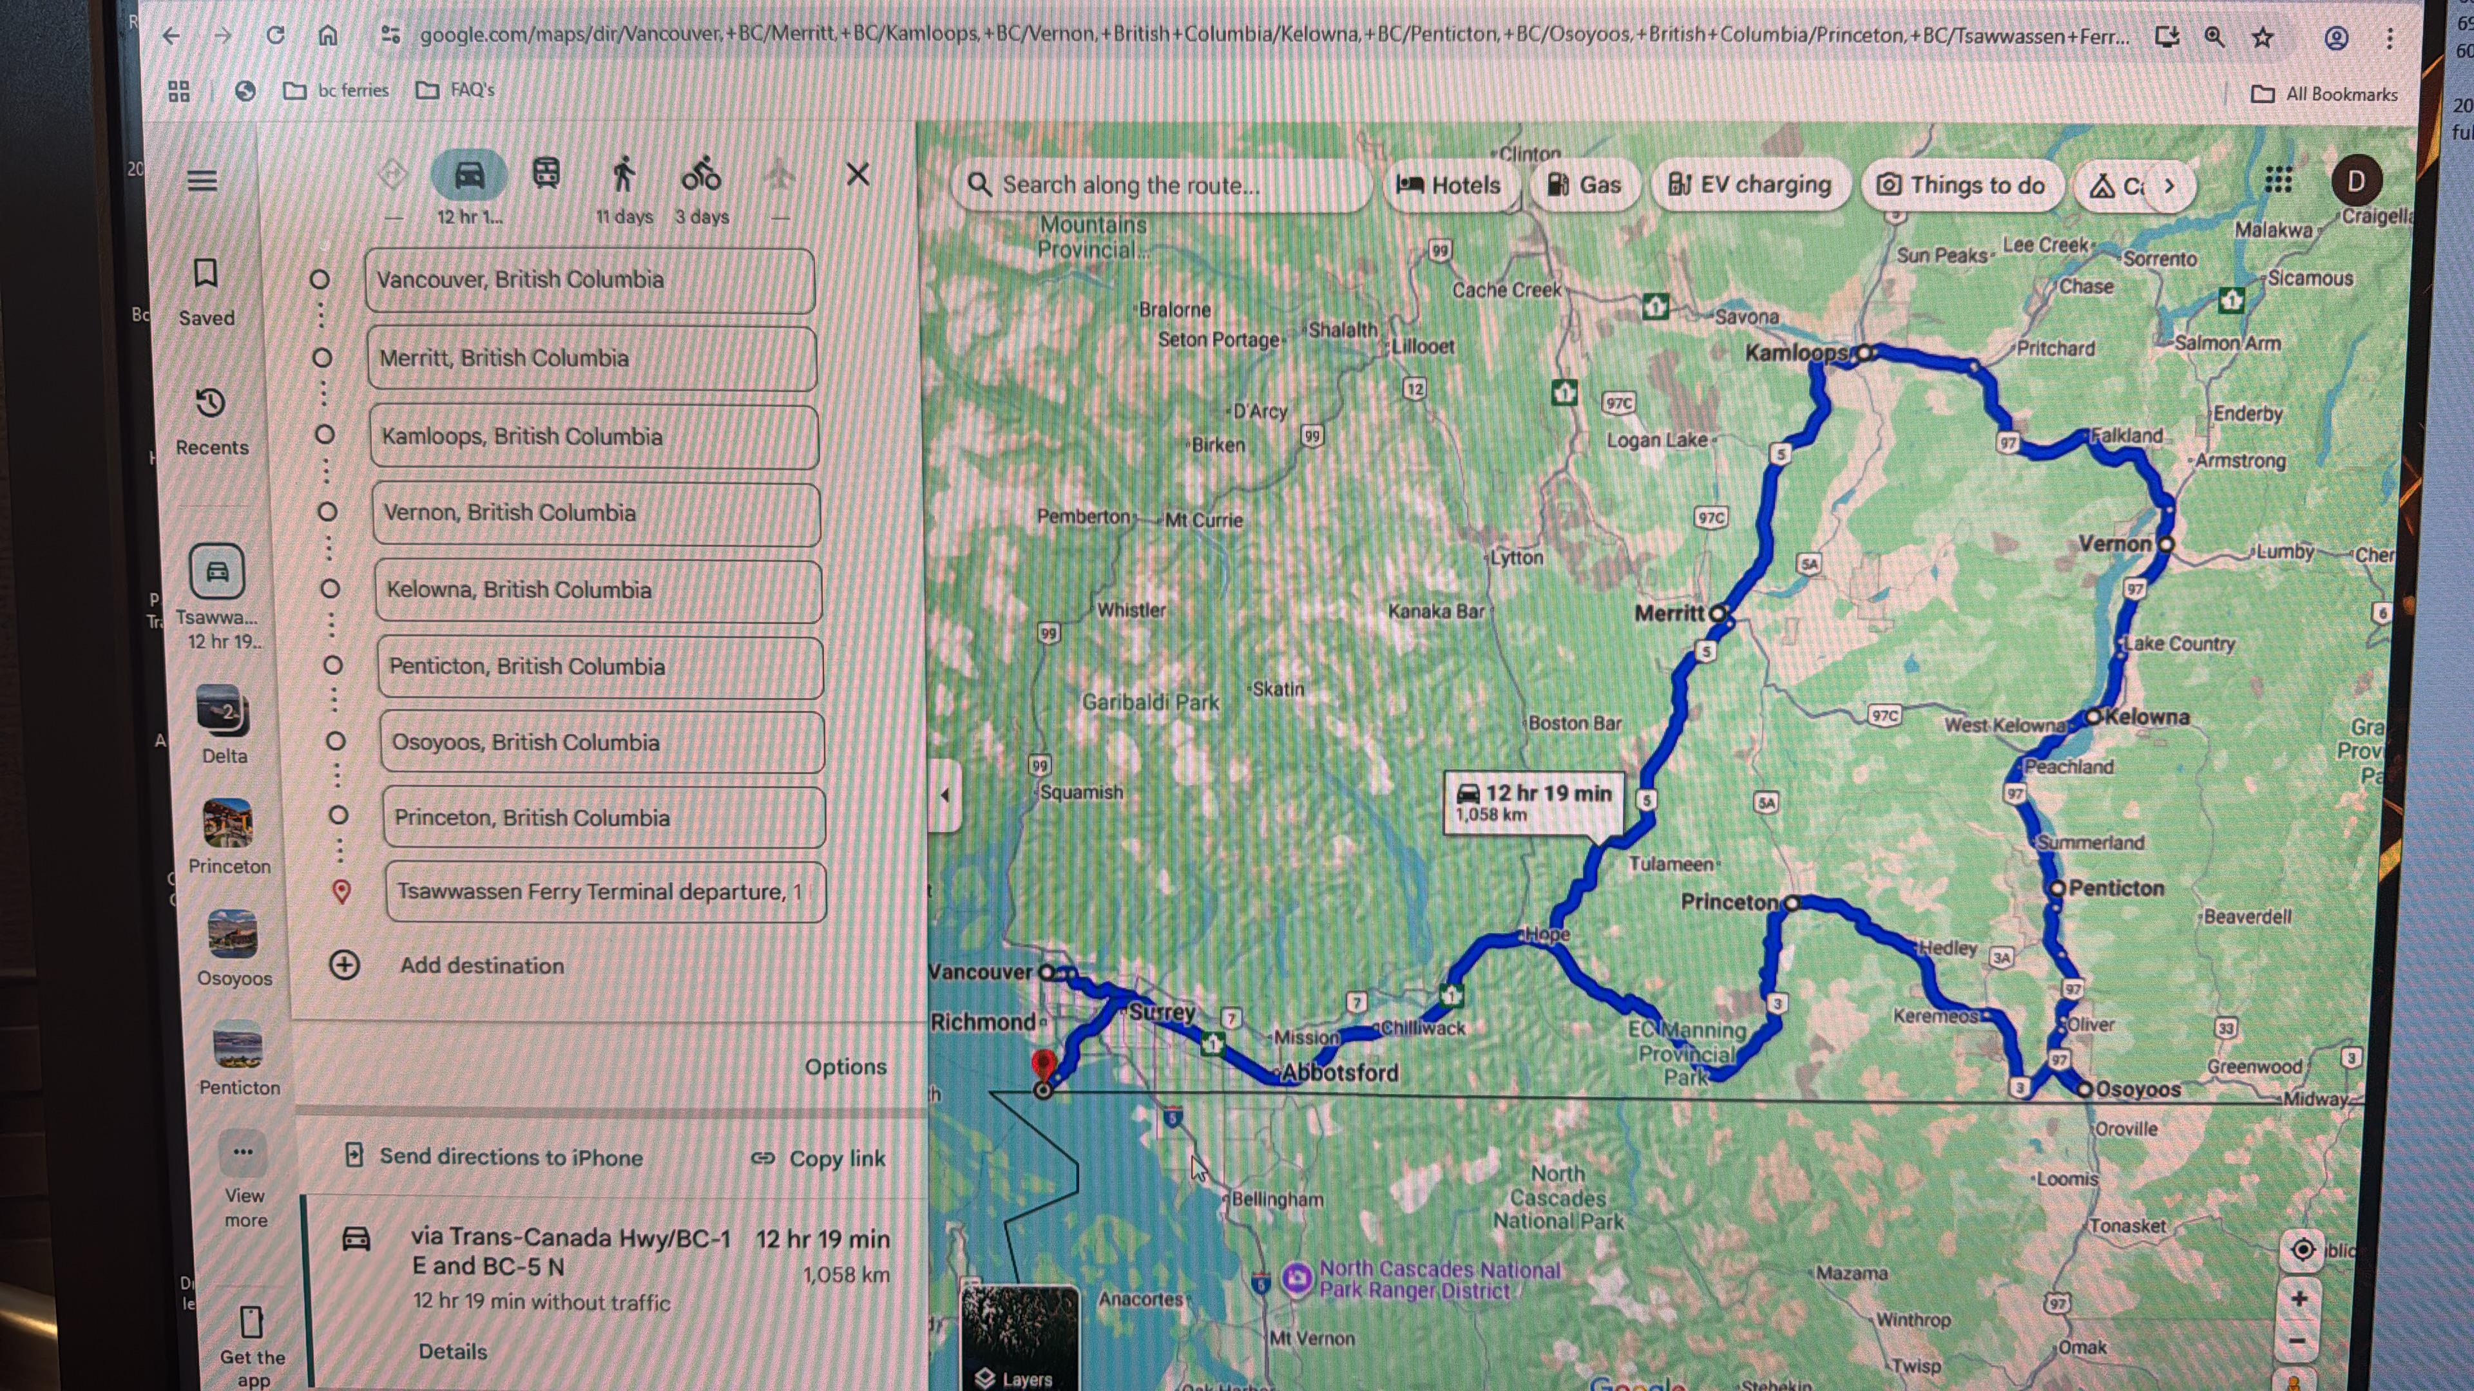Open the browser zoom magnifier icon

point(2214,37)
